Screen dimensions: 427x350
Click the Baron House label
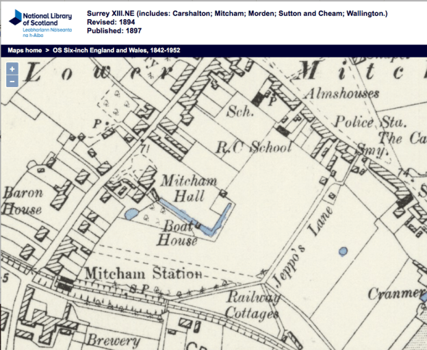tap(23, 201)
